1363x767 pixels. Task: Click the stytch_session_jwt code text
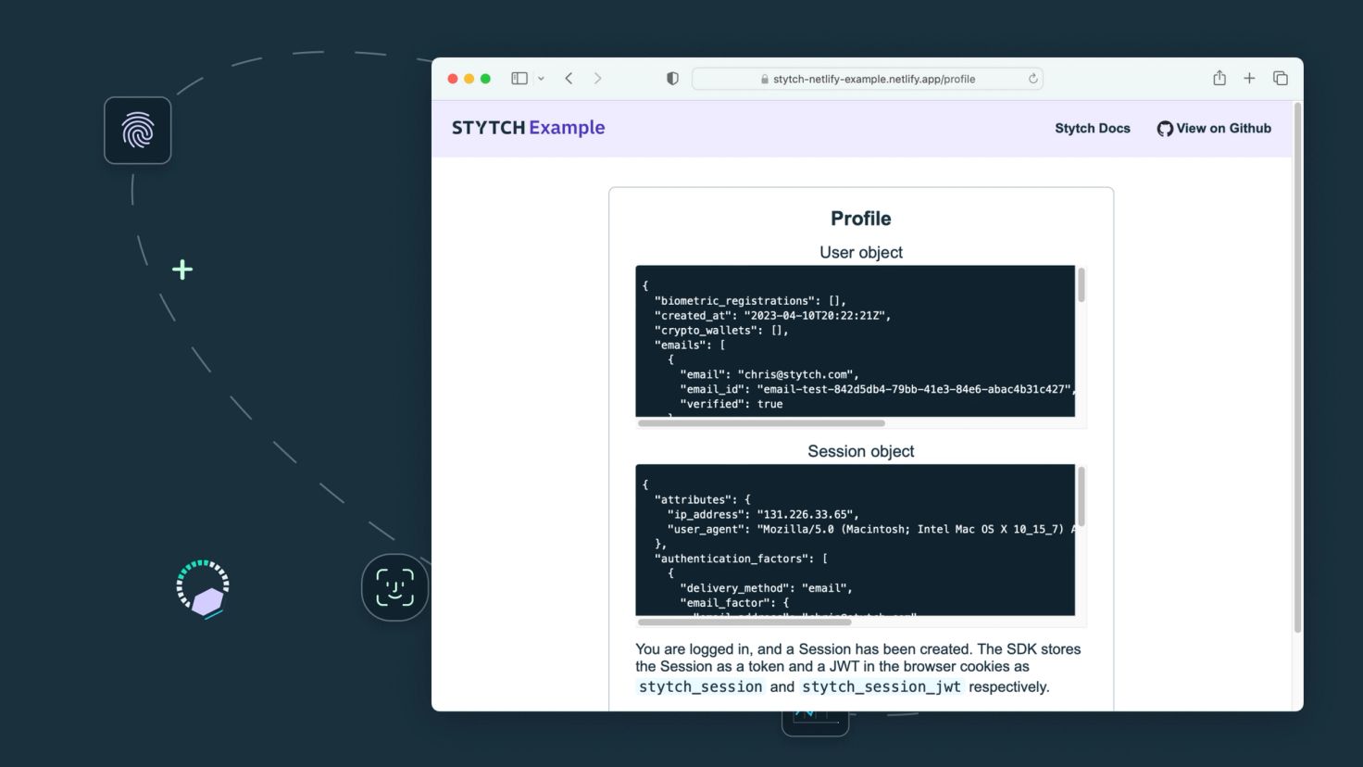coord(882,686)
